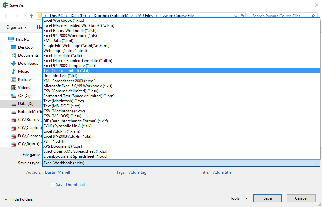Open the recent locations chevron
Image resolution: width=322 pixels, height=207 pixels.
25,16
